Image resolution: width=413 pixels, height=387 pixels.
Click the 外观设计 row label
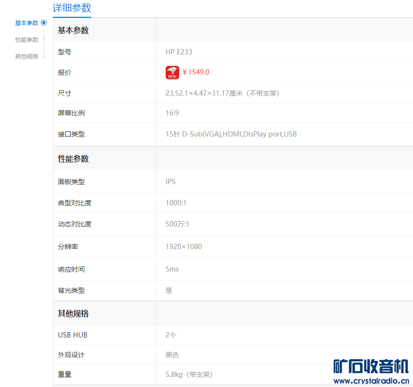click(72, 355)
